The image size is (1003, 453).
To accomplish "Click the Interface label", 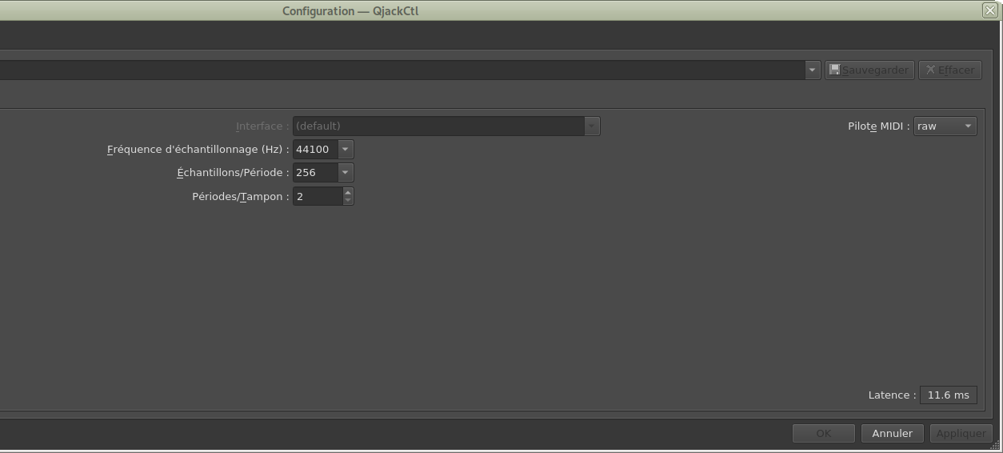I will tap(262, 126).
